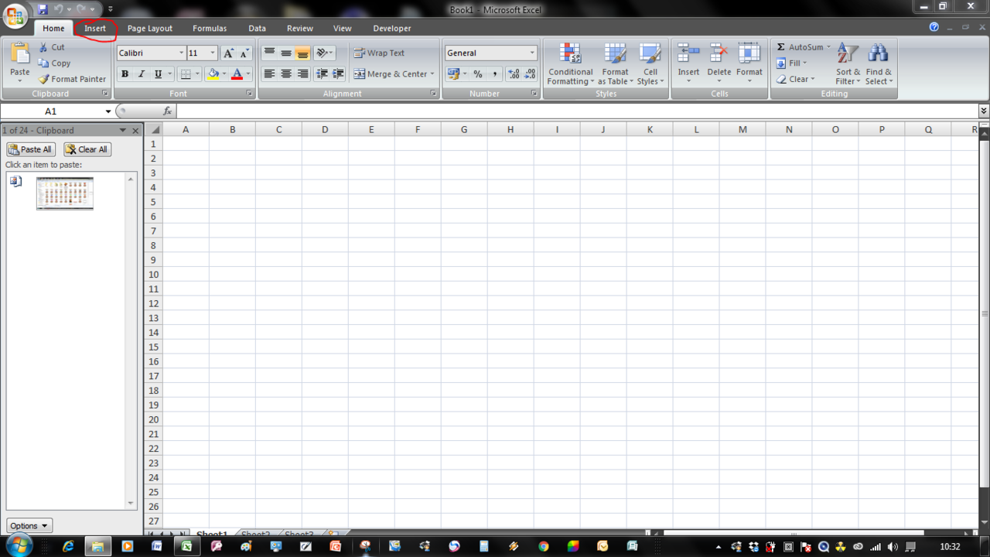Toggle Center horizontal alignment

[286, 74]
